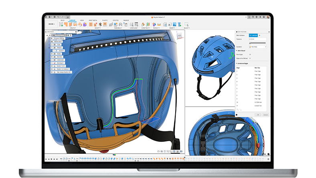Click the Tolerance input field
Screen dimensions: 316x178
coord(257,39)
